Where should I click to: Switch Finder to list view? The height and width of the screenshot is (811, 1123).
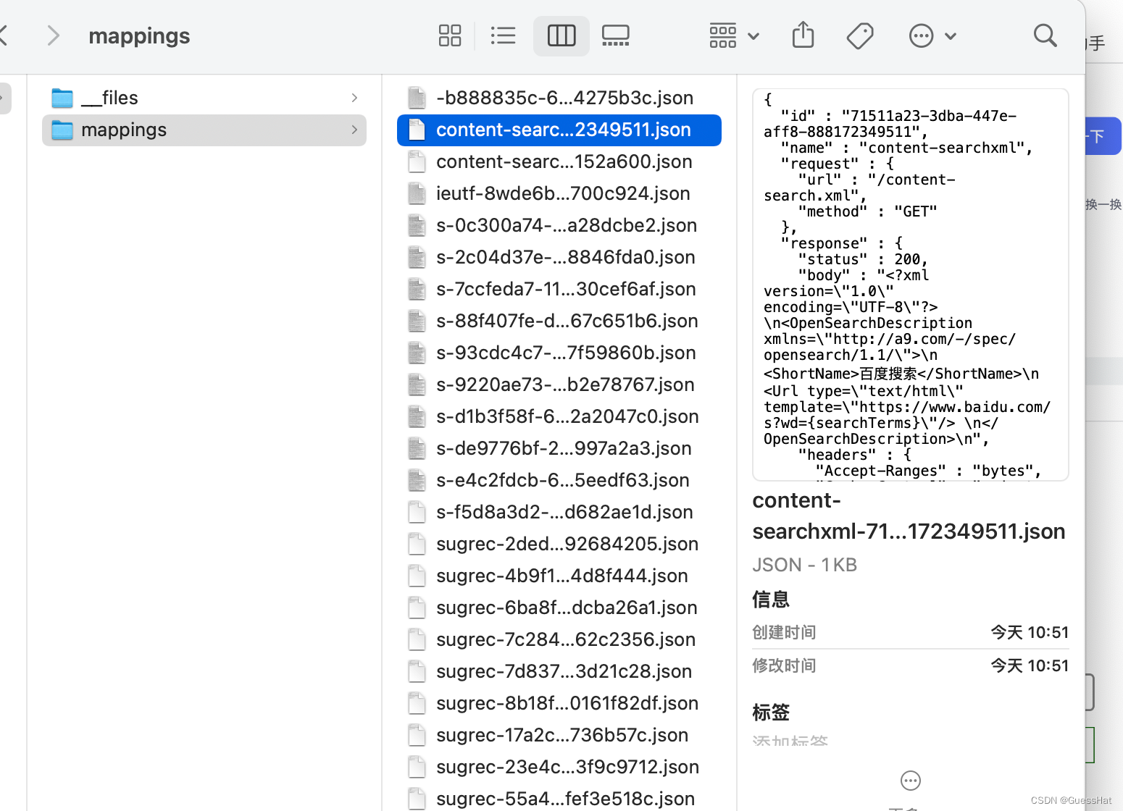[503, 35]
